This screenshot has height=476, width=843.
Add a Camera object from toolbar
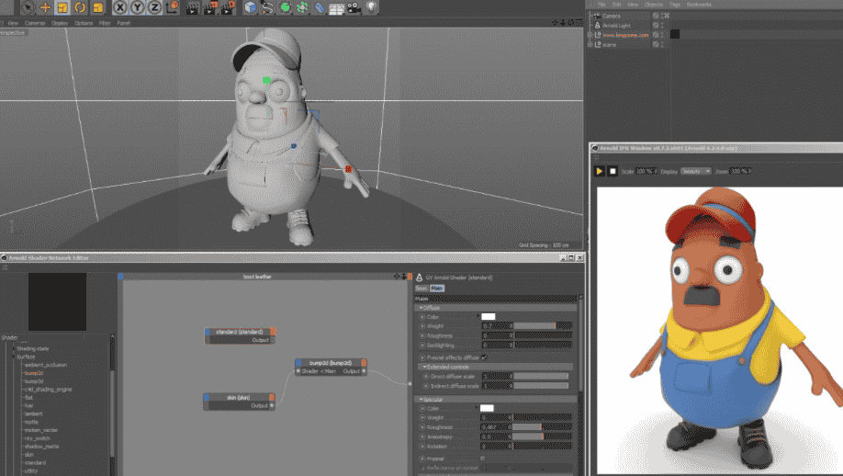[x=354, y=7]
